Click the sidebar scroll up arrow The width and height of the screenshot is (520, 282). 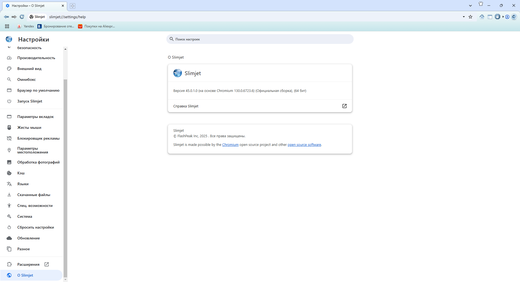coord(65,49)
